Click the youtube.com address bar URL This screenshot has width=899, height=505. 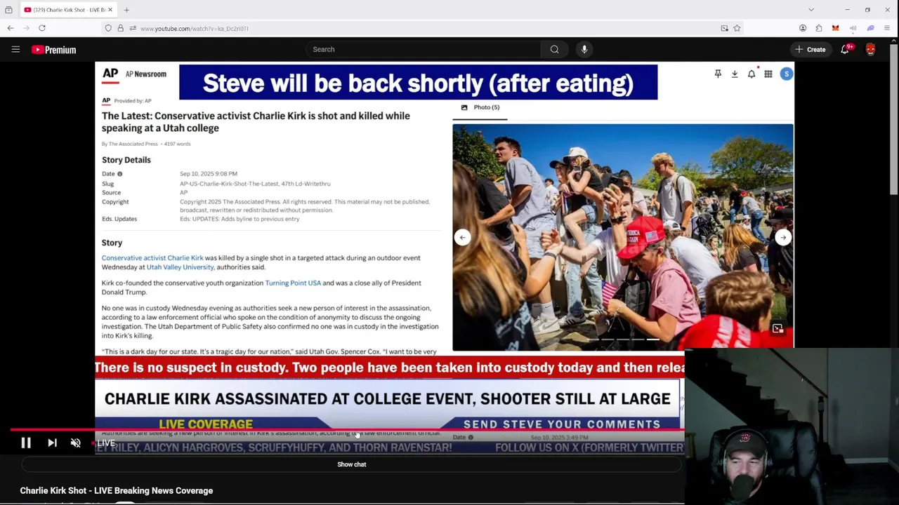[x=195, y=29]
